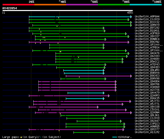This screenshot has height=139, width=164.
Task: Select the UniRef100_C0PQI3 label
Action: (x=147, y=124)
